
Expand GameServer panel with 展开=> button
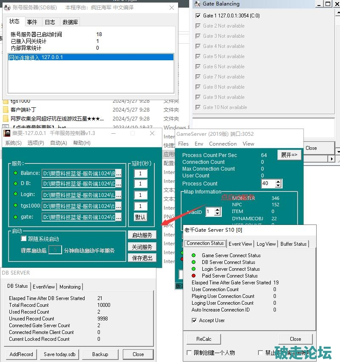pyautogui.click(x=289, y=155)
